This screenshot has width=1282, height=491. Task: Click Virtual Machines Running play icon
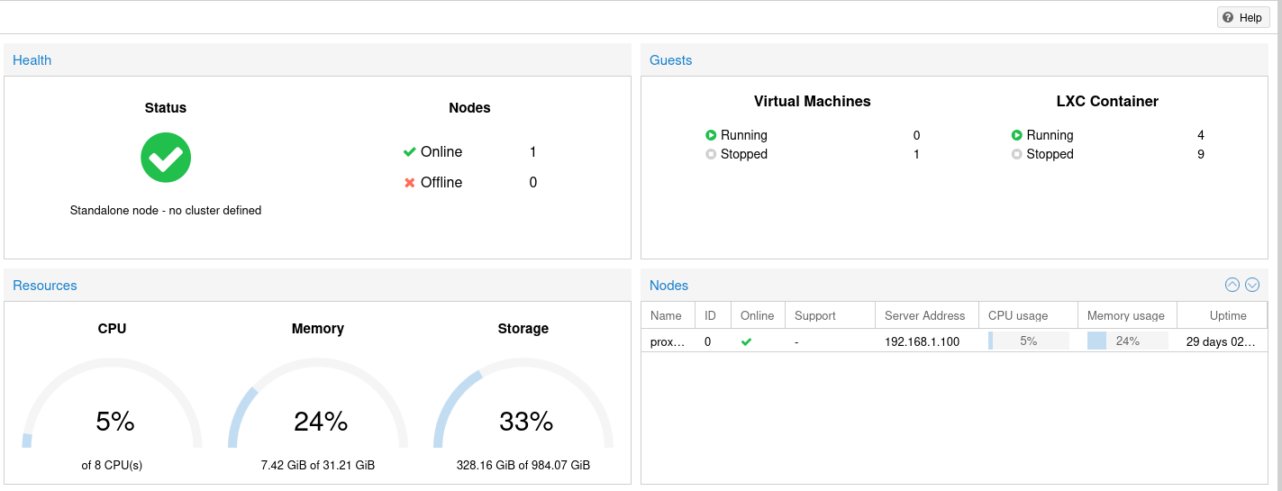click(x=711, y=135)
